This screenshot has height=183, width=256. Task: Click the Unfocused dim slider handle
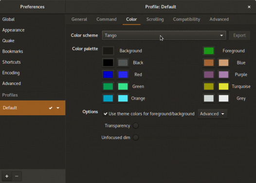(x=135, y=138)
